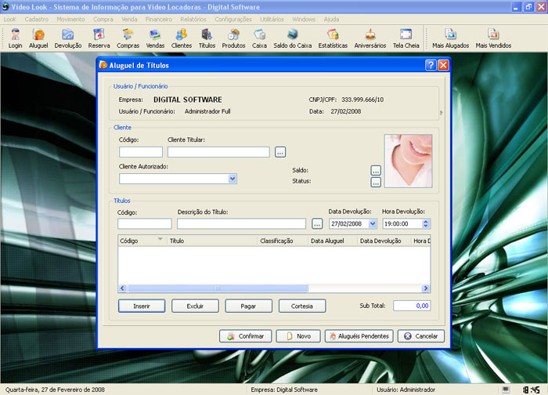
Task: Click the Títulos toolbar icon
Action: [207, 38]
